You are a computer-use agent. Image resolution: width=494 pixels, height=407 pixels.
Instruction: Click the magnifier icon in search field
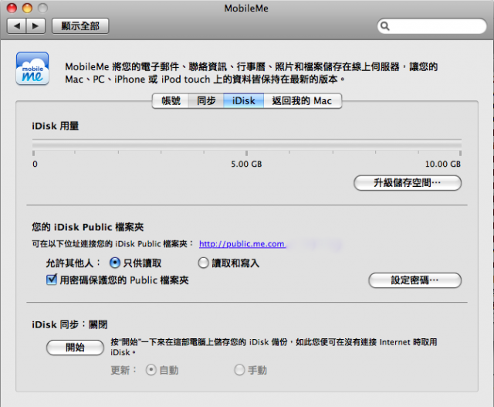384,26
